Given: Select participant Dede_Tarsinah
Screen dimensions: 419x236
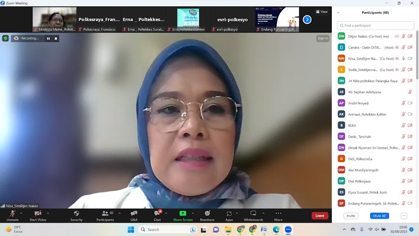Looking at the screenshot, I should tap(375, 136).
